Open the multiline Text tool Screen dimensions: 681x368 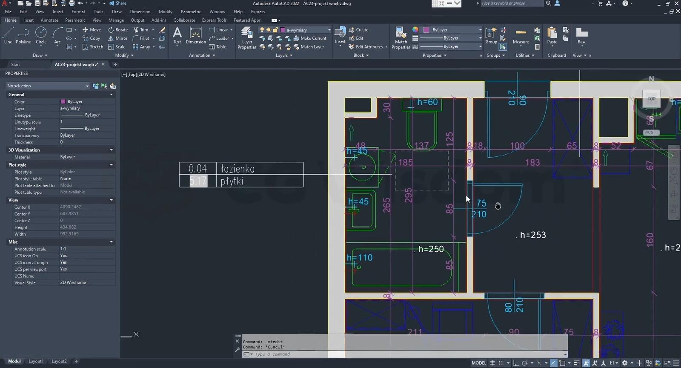(x=177, y=35)
